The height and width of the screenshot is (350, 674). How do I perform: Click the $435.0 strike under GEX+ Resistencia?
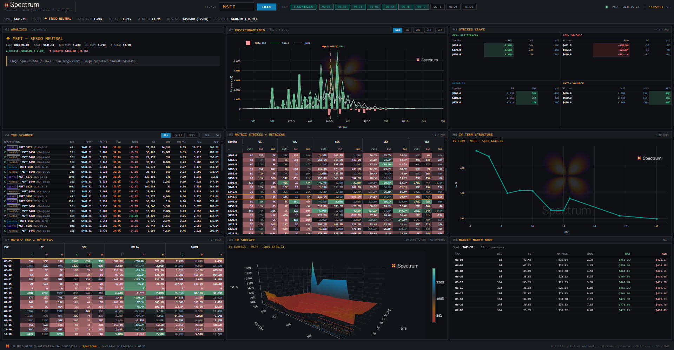point(456,46)
